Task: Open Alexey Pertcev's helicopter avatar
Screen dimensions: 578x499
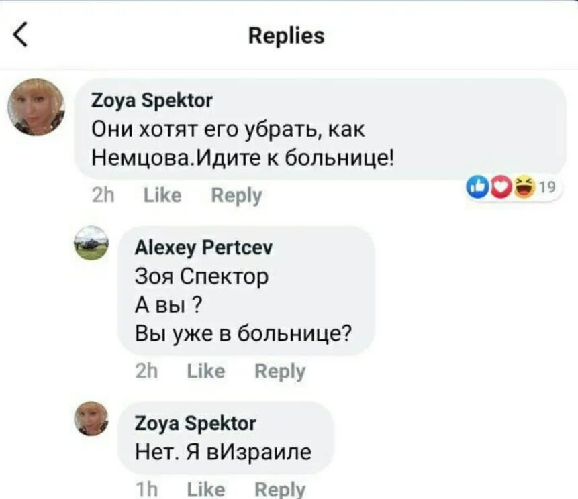Action: point(91,243)
